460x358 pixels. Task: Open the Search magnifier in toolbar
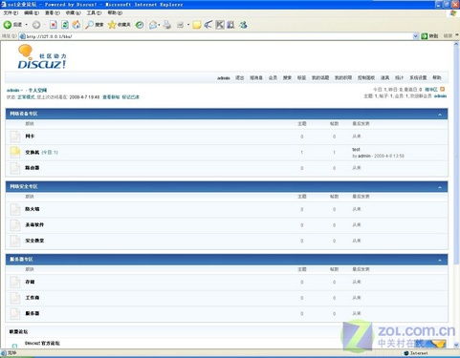point(89,25)
